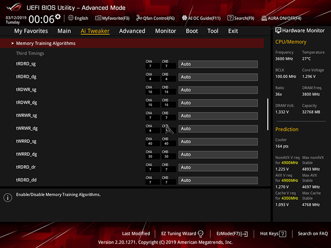Image resolution: width=331 pixels, height=248 pixels.
Task: Open the tRDRD_dd Auto value field
Action: (218, 180)
